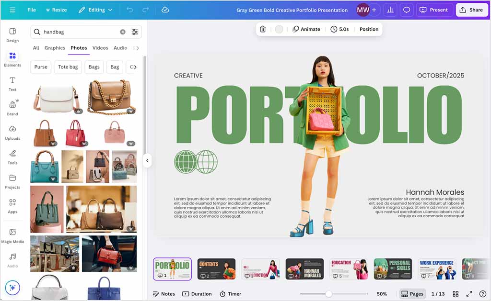The height and width of the screenshot is (301, 491).
Task: Open grid view of pages
Action: (456, 294)
